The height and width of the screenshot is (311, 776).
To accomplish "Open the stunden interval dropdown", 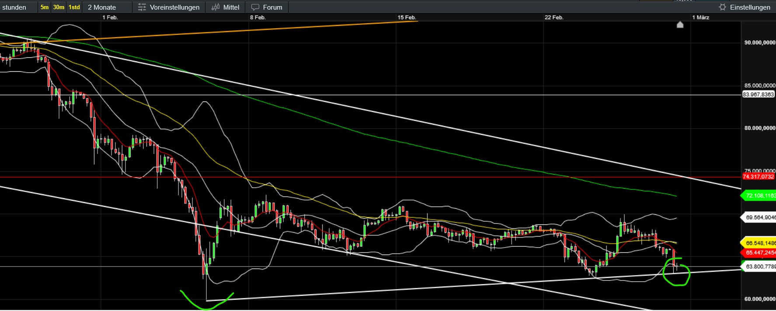I will pos(14,7).
